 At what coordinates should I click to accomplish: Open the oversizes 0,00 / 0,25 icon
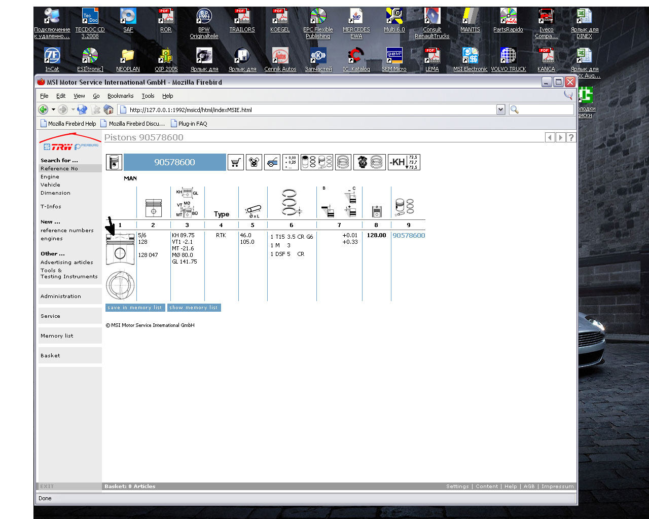(x=291, y=162)
